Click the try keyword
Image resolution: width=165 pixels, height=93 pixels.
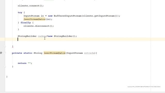(x=20, y=13)
